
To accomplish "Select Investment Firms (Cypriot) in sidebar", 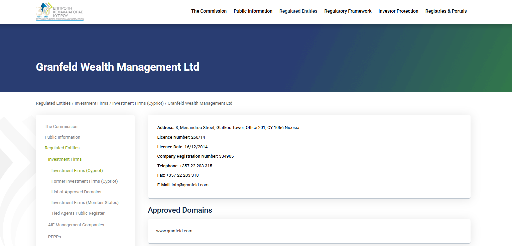I will (77, 171).
